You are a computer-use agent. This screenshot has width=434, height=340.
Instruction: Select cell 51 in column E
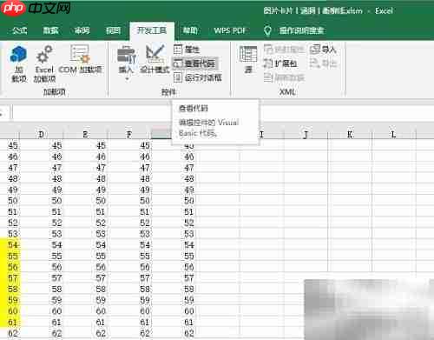tap(85, 211)
